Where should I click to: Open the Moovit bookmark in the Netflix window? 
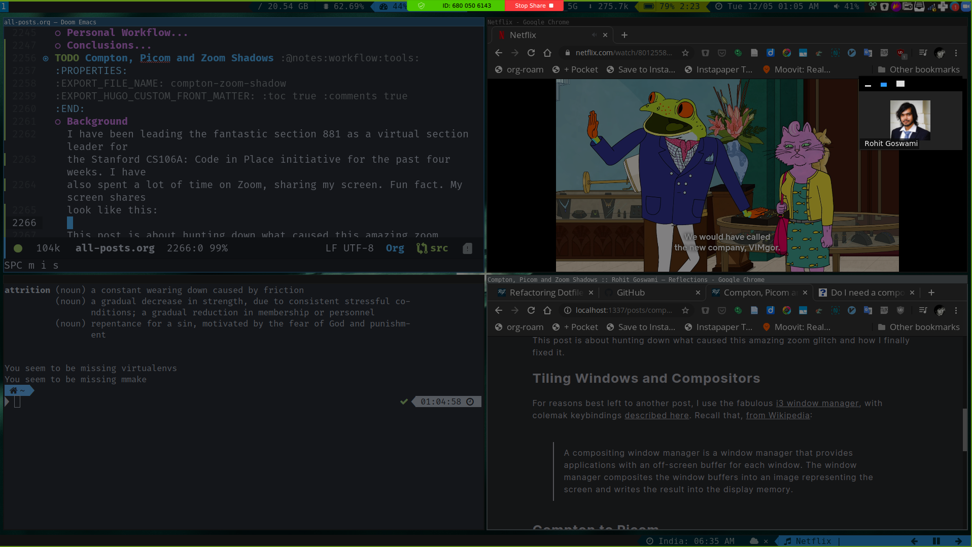point(796,69)
